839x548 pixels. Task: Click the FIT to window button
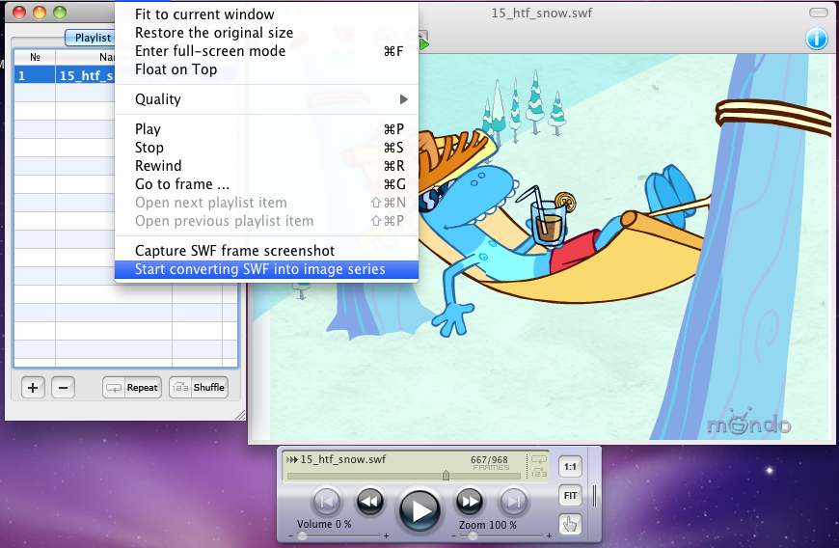(570, 496)
